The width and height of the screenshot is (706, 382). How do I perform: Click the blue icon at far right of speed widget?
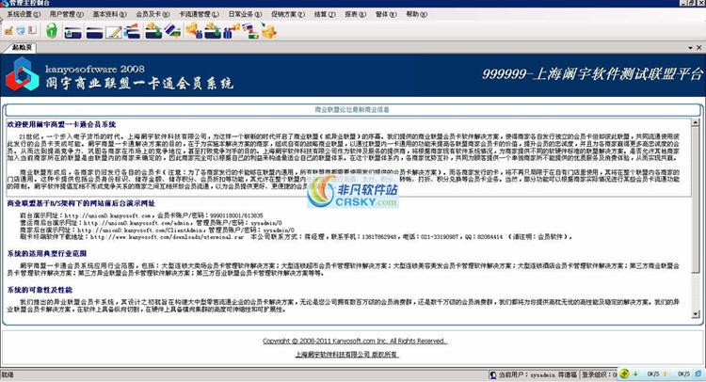tap(698, 374)
